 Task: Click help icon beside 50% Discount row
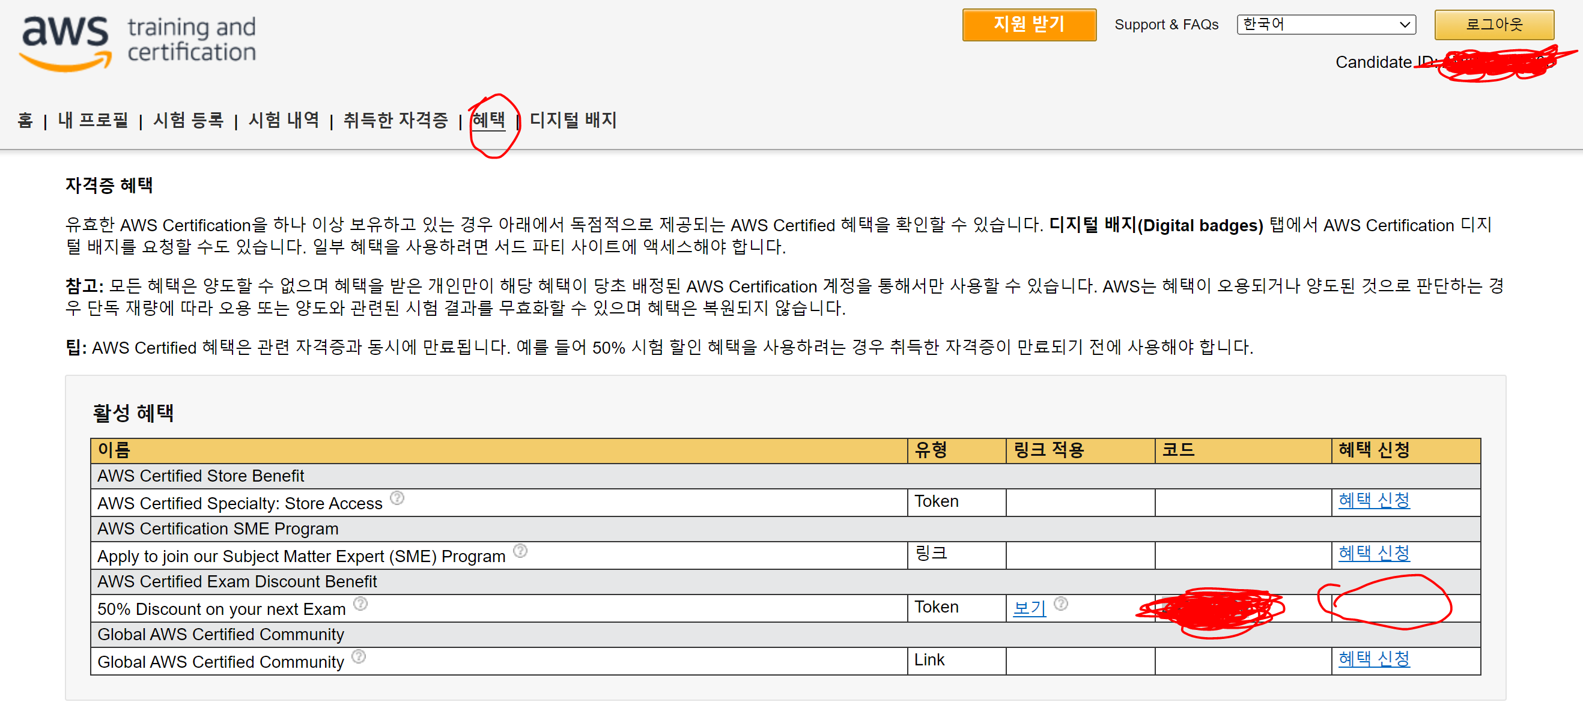click(360, 604)
